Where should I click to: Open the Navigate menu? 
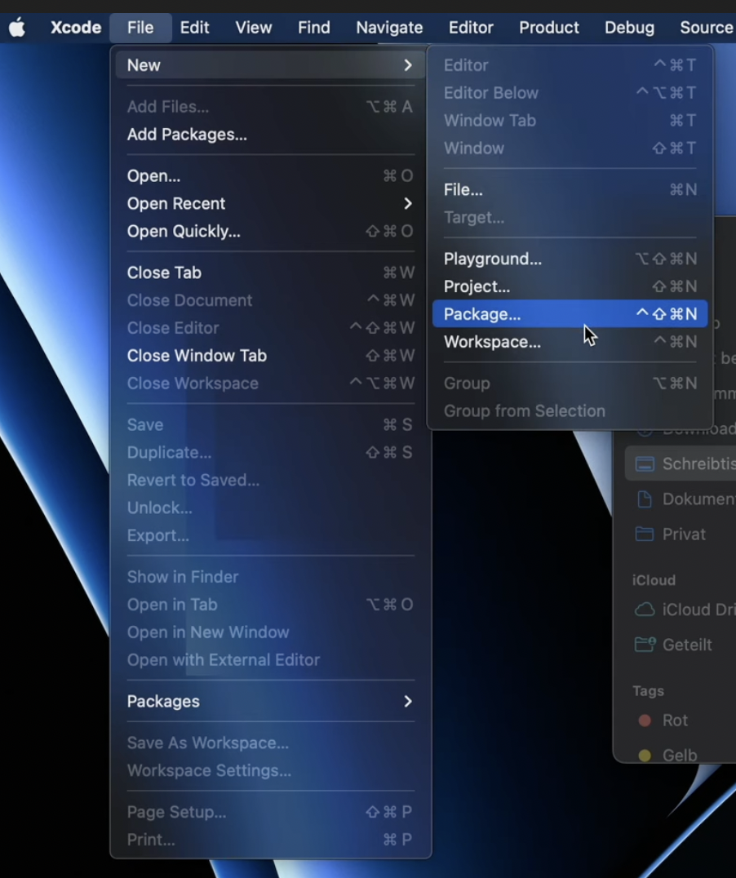(x=389, y=28)
